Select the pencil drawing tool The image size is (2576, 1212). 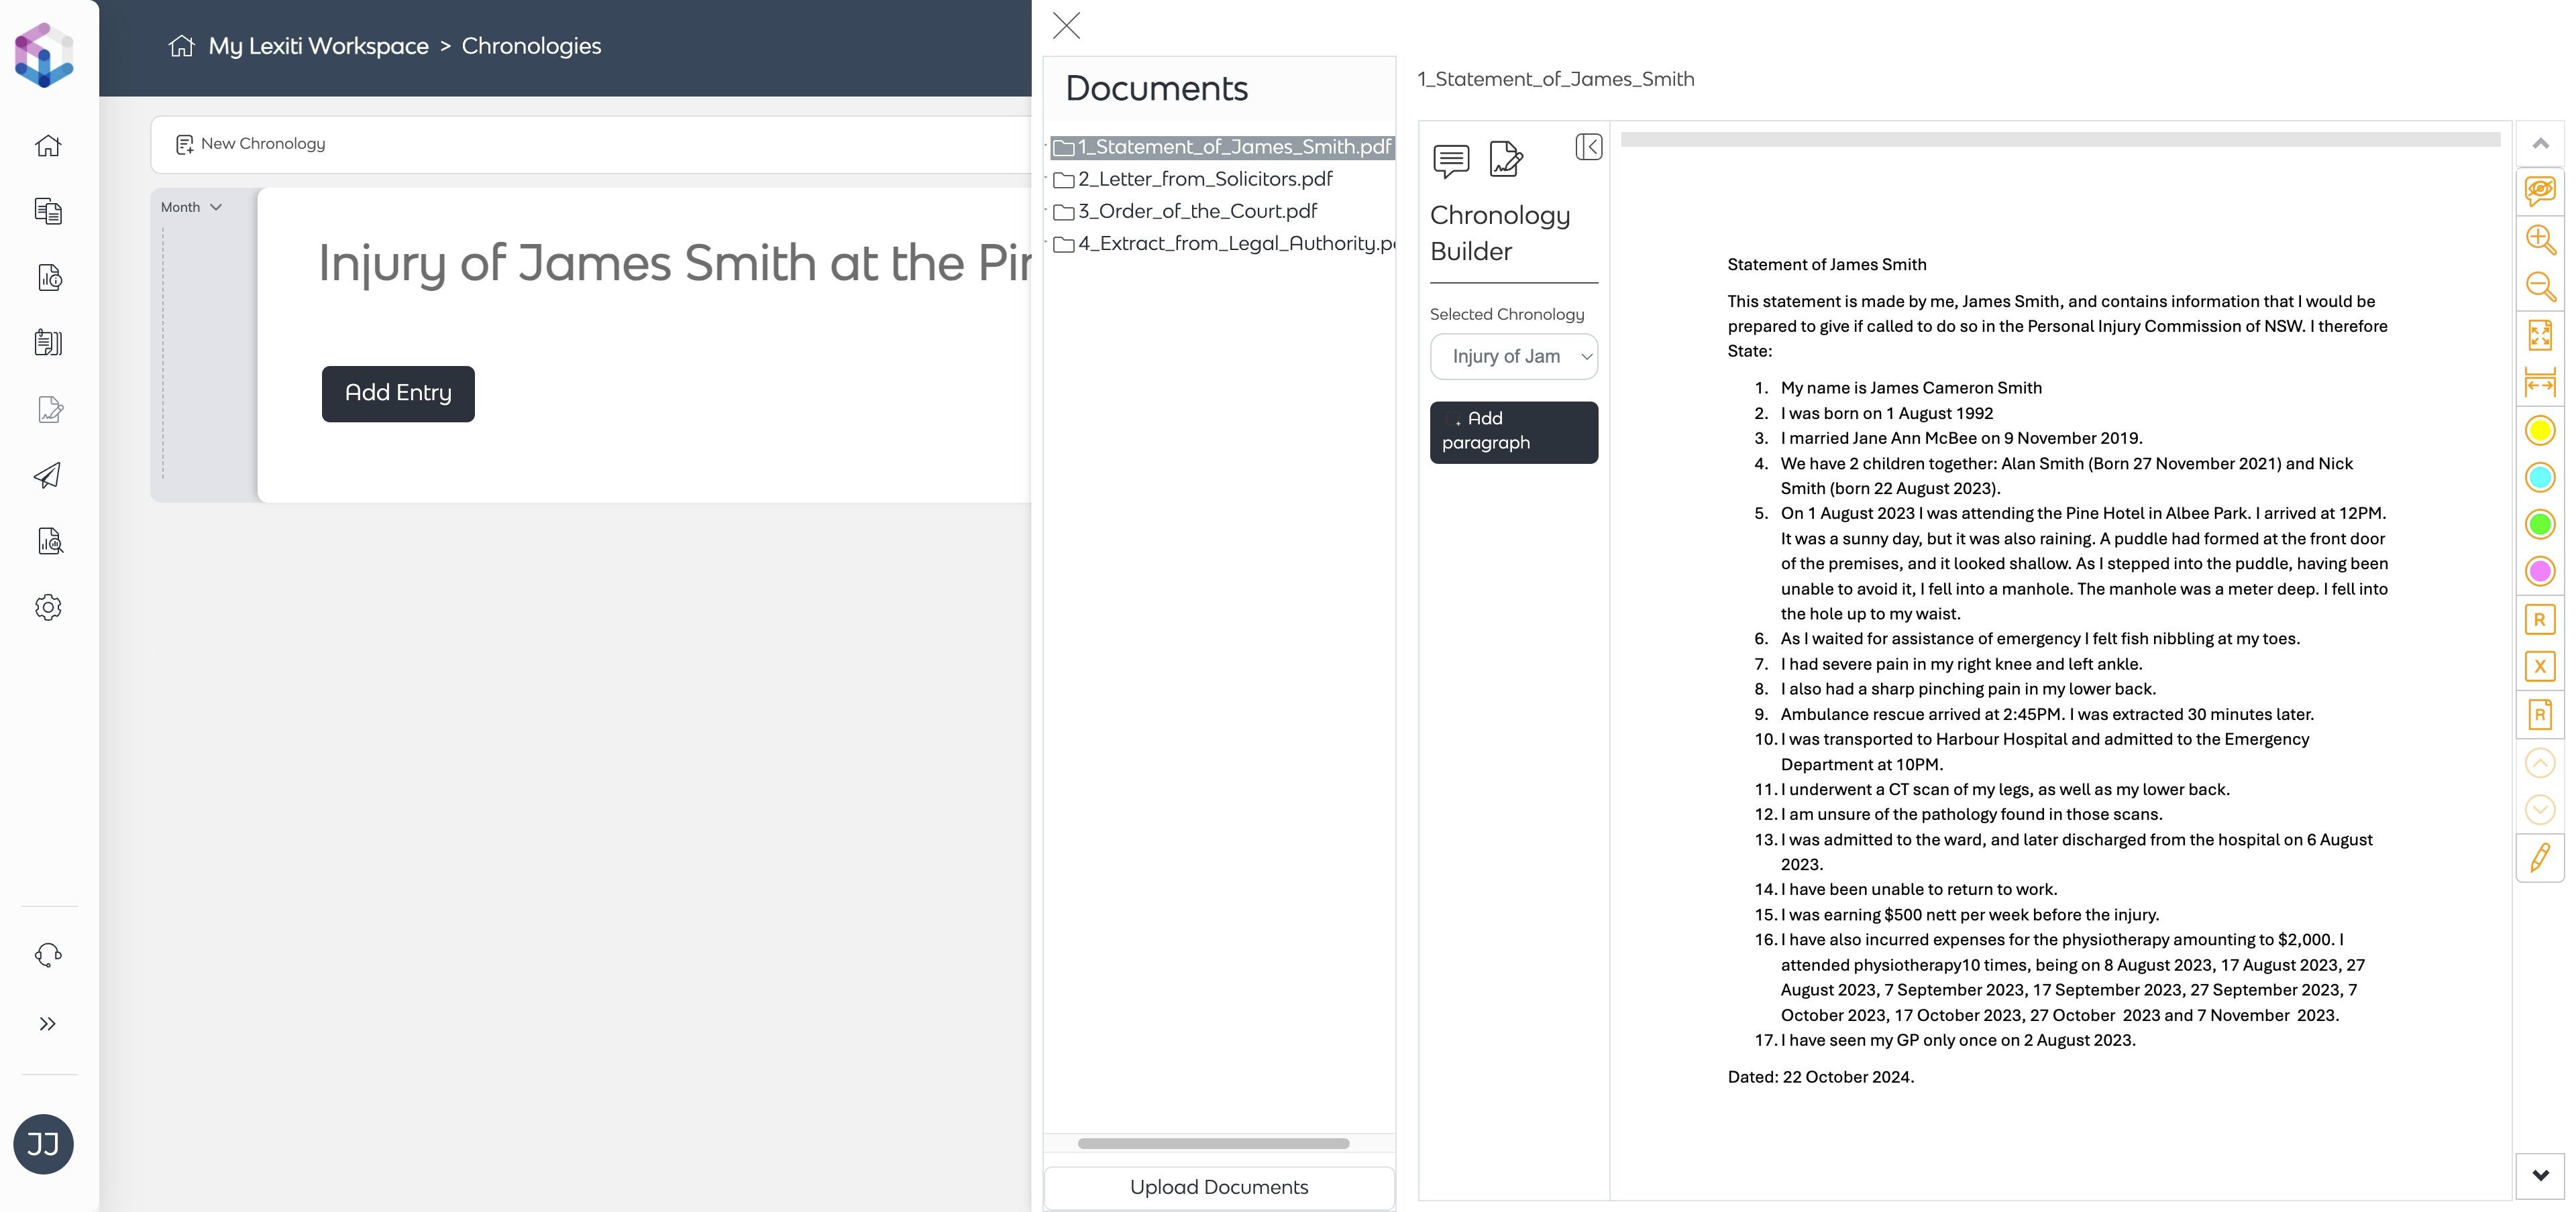click(x=2539, y=857)
